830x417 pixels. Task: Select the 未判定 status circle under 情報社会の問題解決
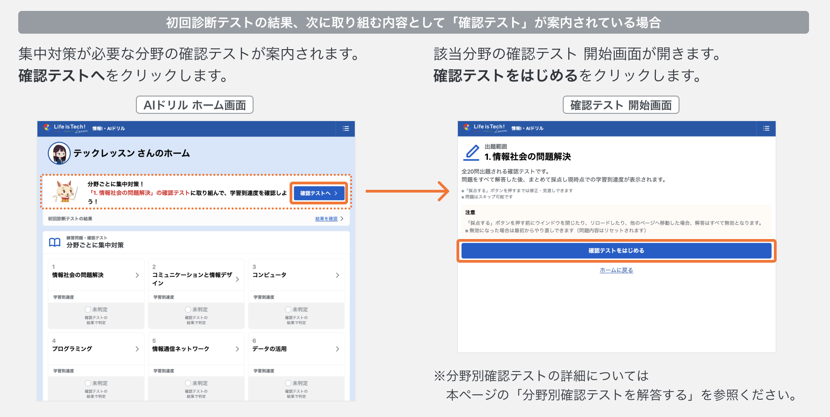(88, 310)
